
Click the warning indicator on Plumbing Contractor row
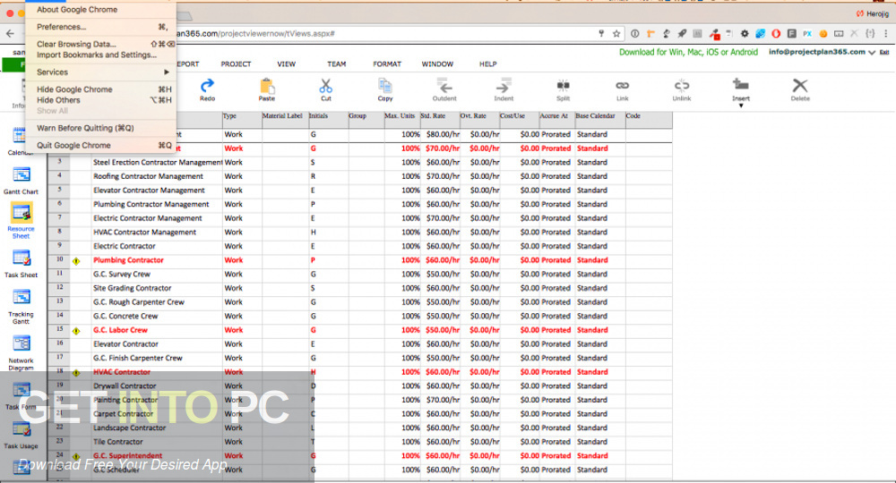pyautogui.click(x=76, y=261)
